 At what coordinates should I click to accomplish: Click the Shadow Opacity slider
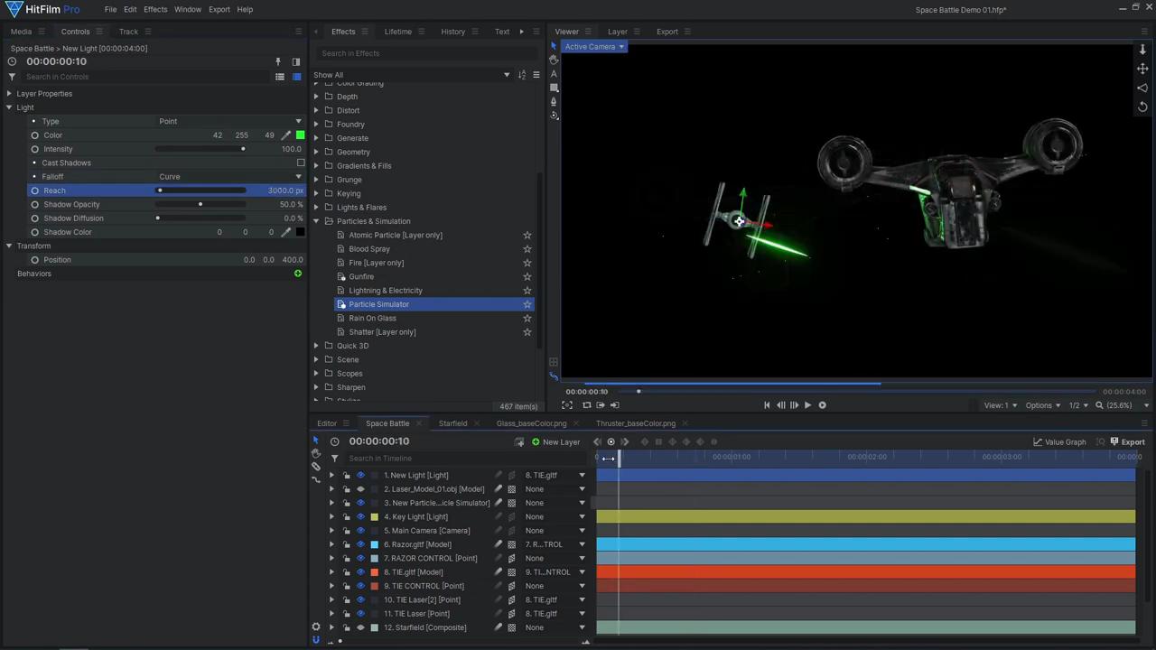pos(200,205)
